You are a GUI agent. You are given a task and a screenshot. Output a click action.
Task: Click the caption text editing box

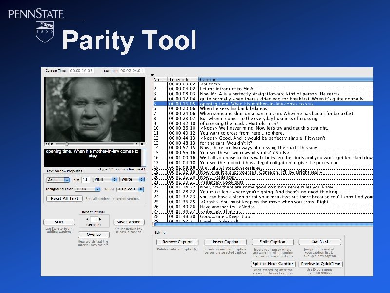click(x=93, y=157)
